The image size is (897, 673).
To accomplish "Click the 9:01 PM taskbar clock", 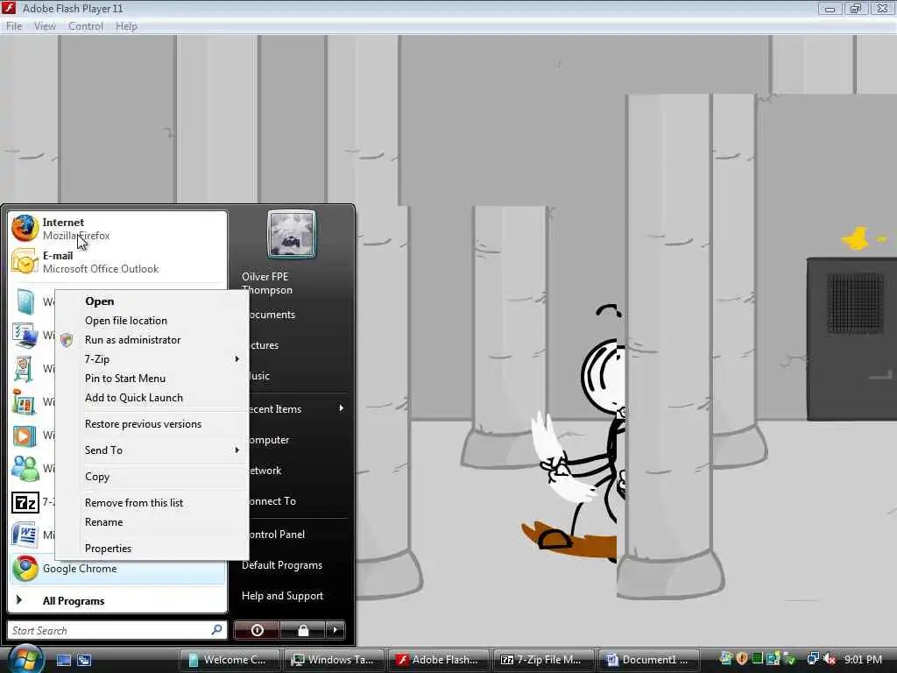I will point(863,659).
